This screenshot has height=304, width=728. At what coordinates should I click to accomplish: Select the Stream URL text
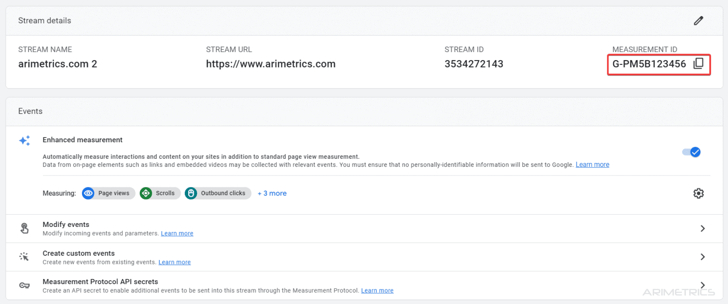coord(271,64)
